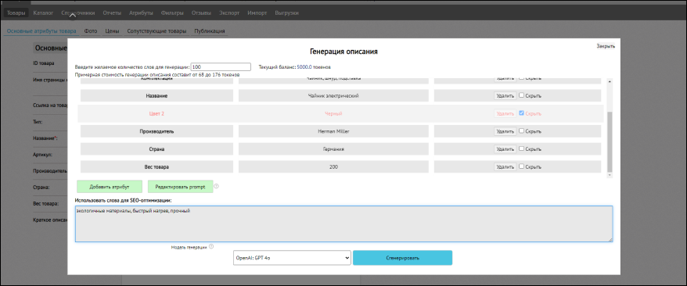Toggle Скрыть checkbox in Вес товара row
687x286 pixels.
(x=521, y=166)
